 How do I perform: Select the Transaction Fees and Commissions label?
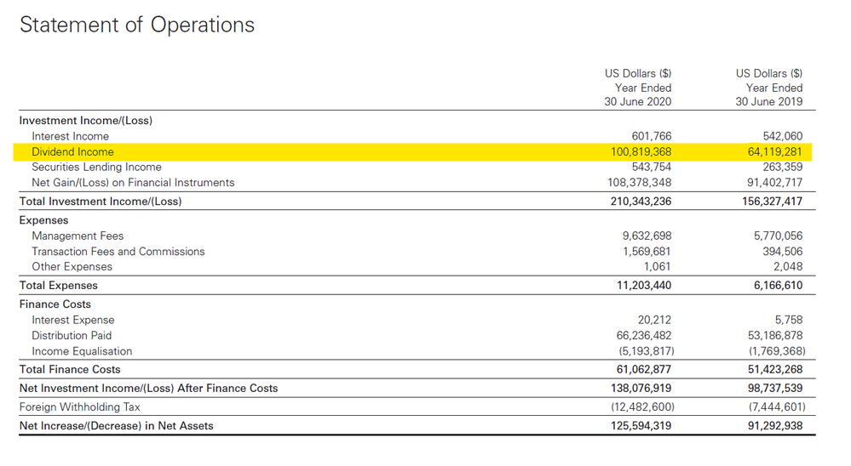[118, 251]
